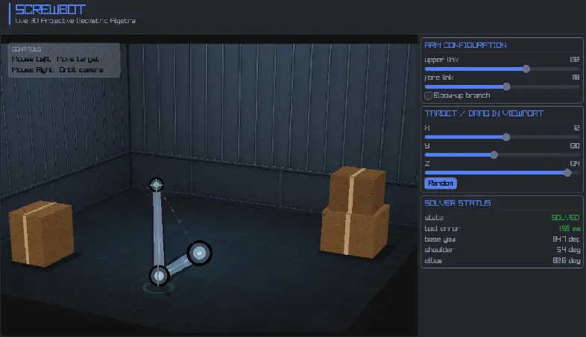Click the fore link value 118
This screenshot has width=586, height=337.
[576, 78]
